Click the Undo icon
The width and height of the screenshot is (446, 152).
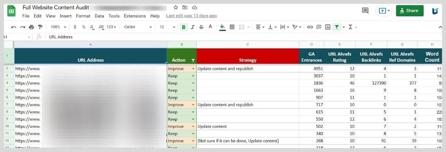click(14, 27)
